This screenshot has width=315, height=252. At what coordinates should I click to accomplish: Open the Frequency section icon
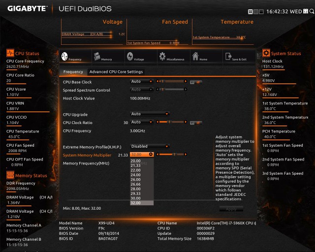click(64, 56)
